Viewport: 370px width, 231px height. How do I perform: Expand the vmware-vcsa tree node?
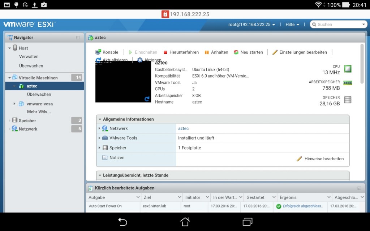point(15,104)
